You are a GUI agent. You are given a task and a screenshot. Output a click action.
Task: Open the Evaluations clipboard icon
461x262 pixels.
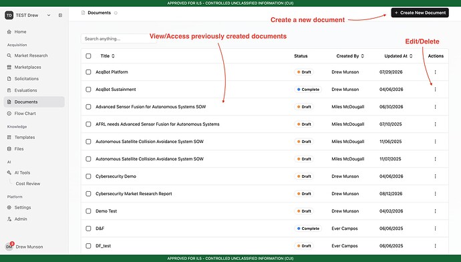[x=9, y=90]
